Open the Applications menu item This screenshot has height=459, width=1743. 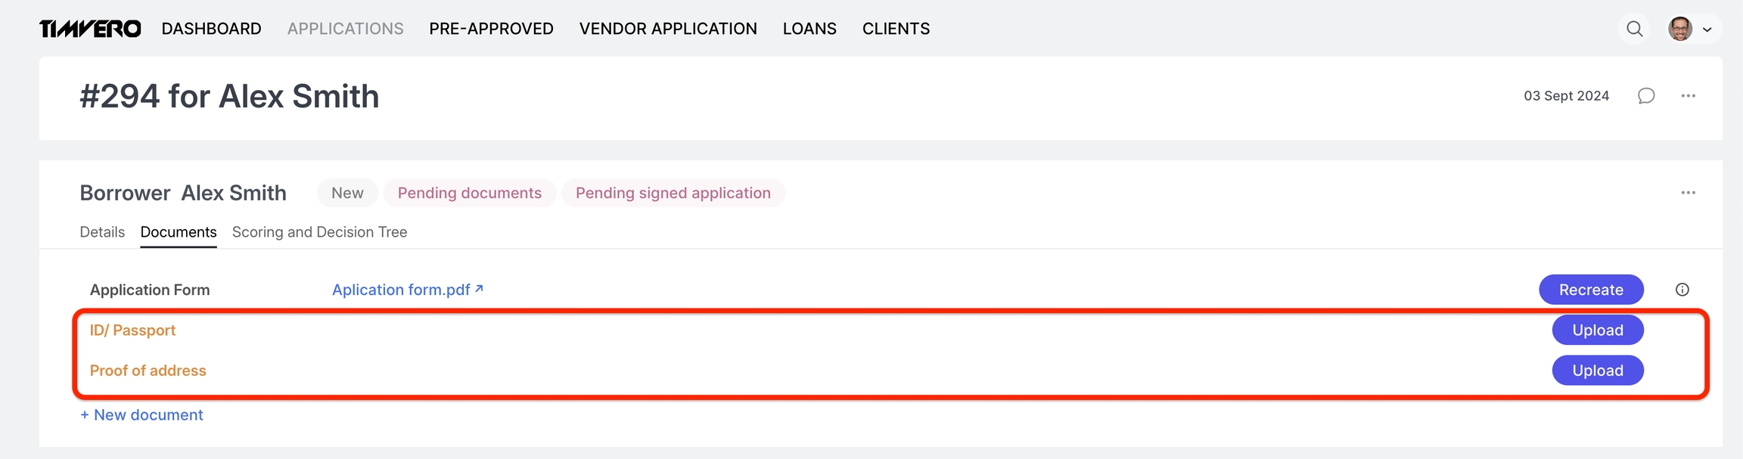345,29
